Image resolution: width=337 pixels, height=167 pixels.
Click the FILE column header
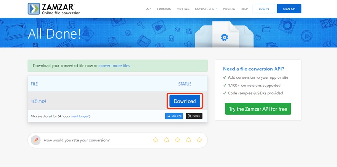[35, 84]
